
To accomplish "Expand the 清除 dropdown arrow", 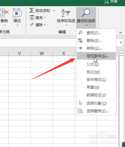I will [45, 25].
